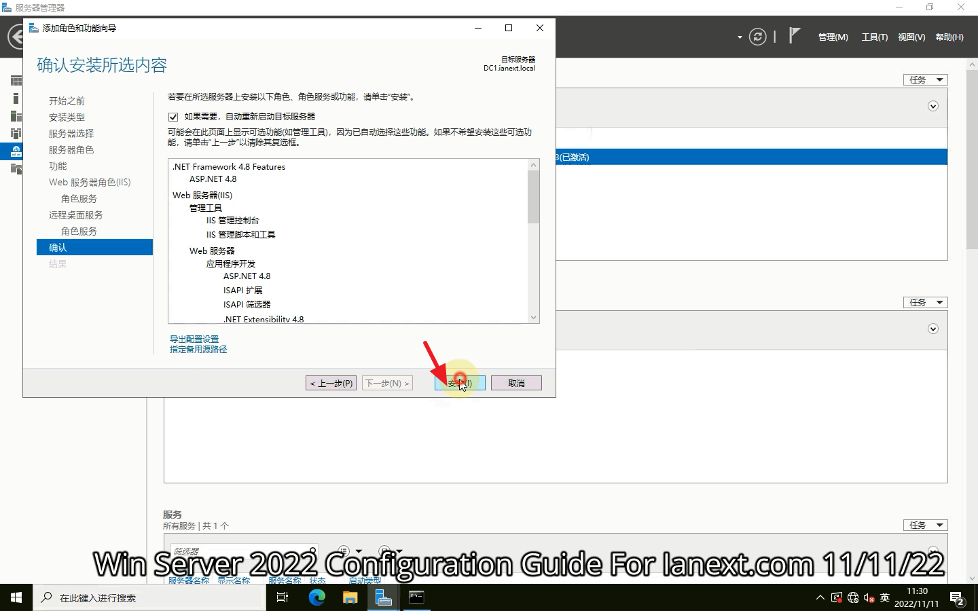Open the 任务 dropdown beside the 服务 section
This screenshot has width=978, height=611.
[925, 525]
